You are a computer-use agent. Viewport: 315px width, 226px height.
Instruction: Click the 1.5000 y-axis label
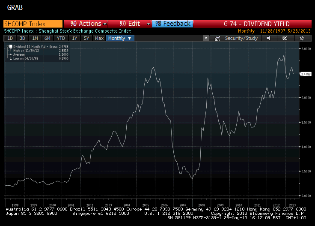pyautogui.click(x=306, y=122)
